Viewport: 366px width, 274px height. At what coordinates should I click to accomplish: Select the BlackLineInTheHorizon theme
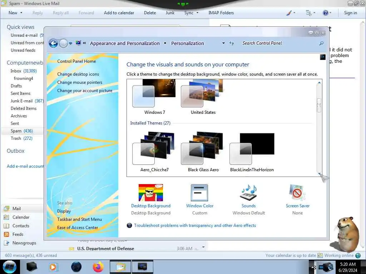coord(252,152)
